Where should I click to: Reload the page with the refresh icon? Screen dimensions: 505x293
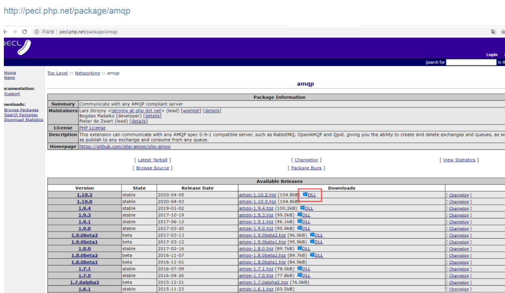coord(24,31)
